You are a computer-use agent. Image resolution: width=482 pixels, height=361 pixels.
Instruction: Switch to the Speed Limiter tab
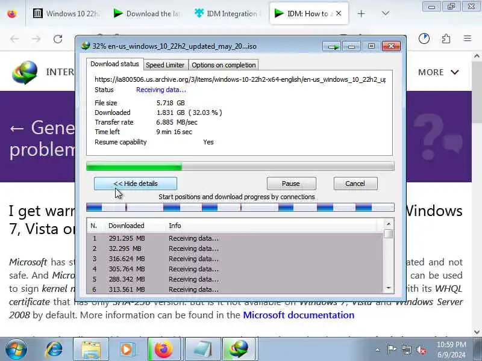[165, 65]
